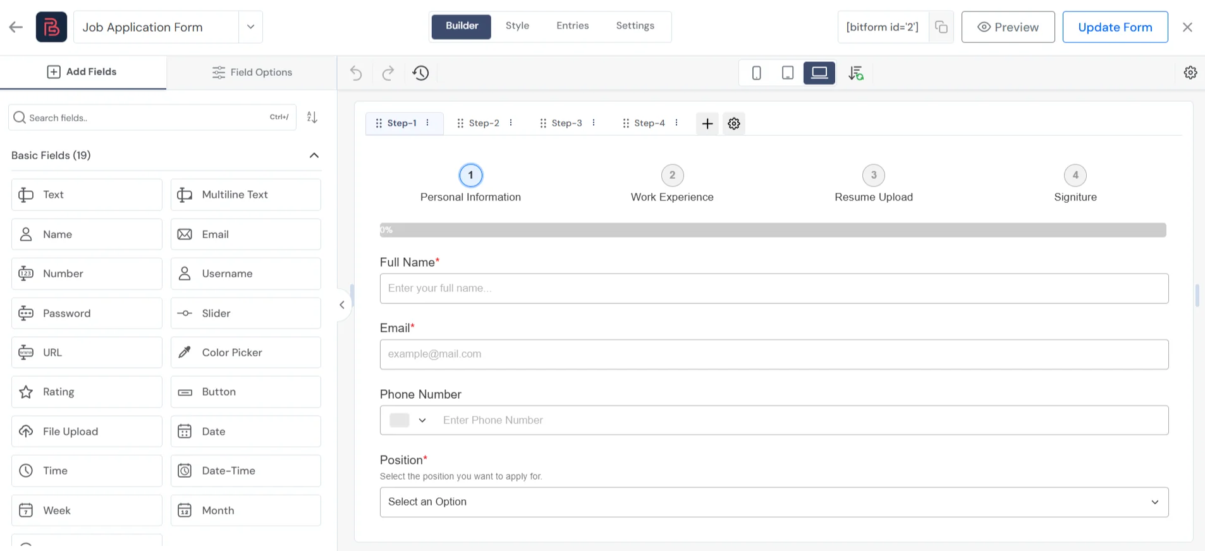Open the Settings tab
Image resolution: width=1205 pixels, height=551 pixels.
point(635,27)
